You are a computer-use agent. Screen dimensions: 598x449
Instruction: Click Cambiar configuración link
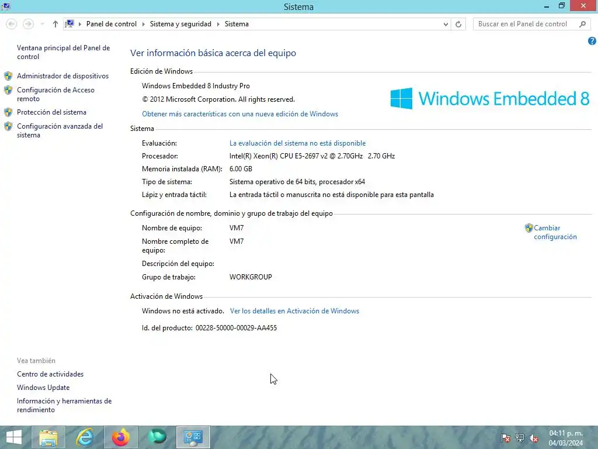(555, 232)
